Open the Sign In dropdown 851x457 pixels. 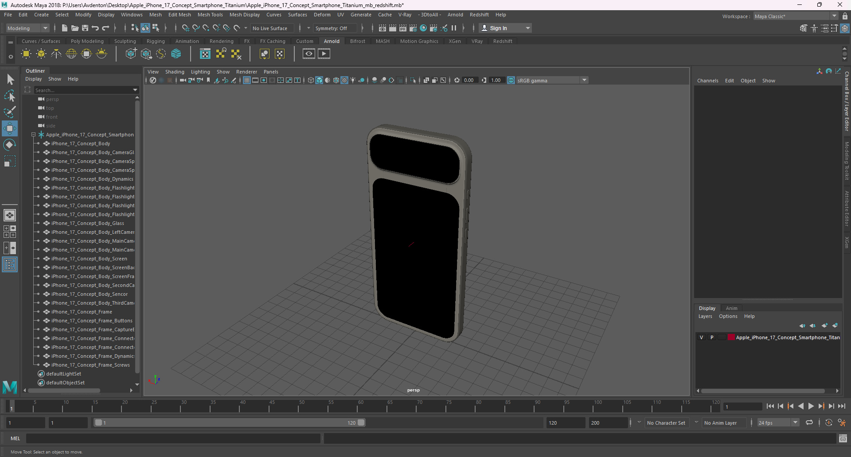pyautogui.click(x=505, y=28)
